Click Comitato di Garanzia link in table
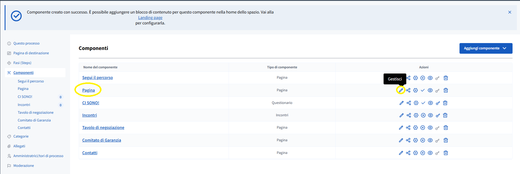Screen dimensions: 520x174 [x=101, y=140]
